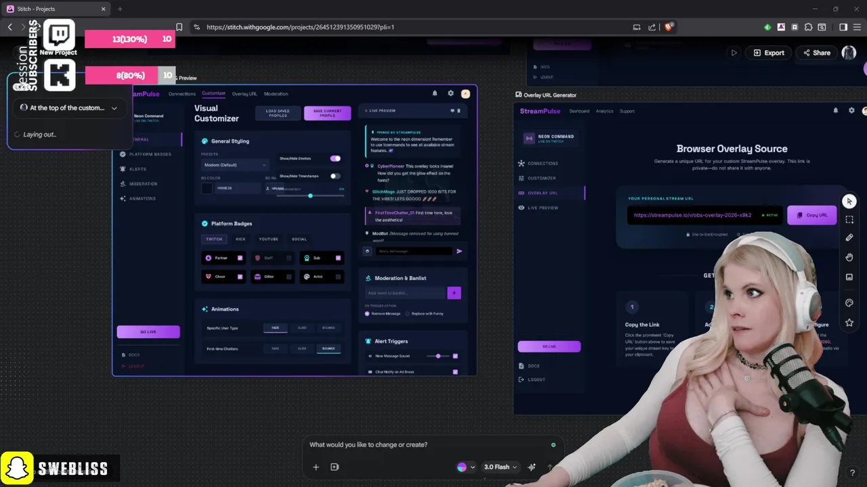Screen dimensions: 867x487
Task: Open the browser extensions puzzle icon
Action: click(808, 27)
